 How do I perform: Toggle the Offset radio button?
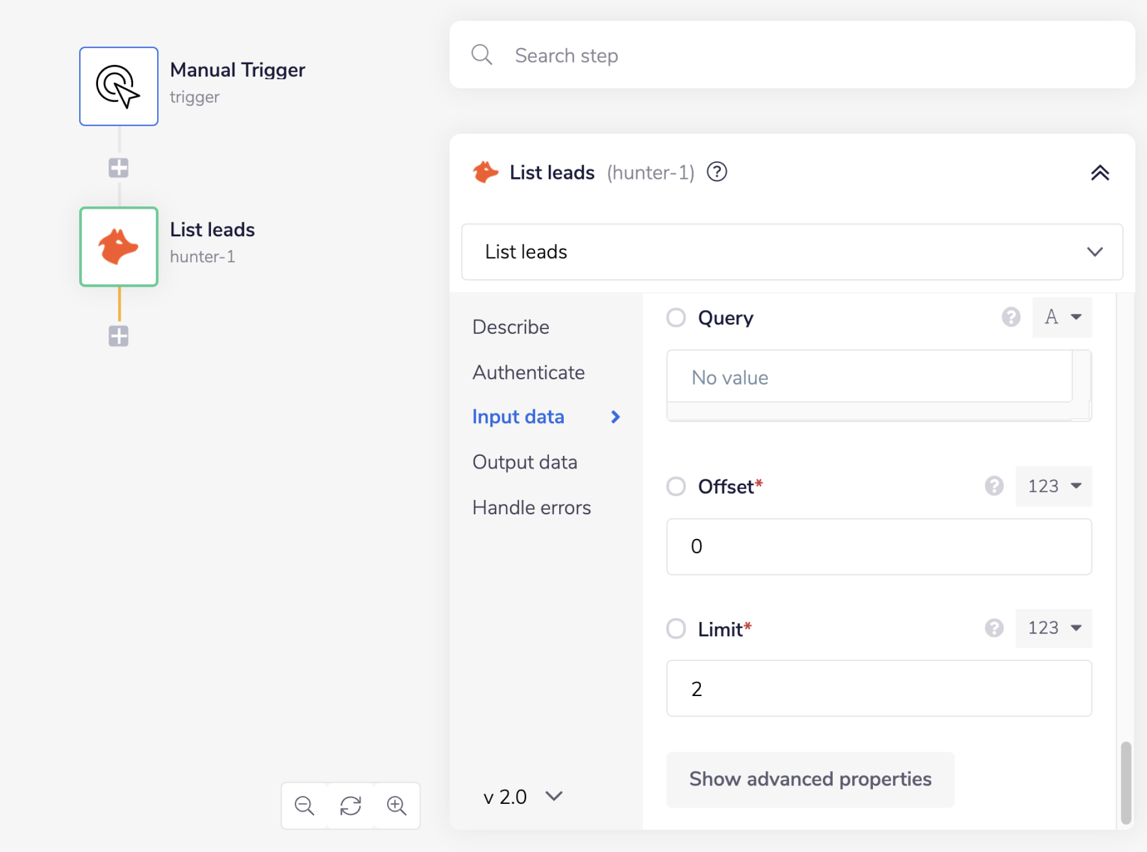[676, 486]
